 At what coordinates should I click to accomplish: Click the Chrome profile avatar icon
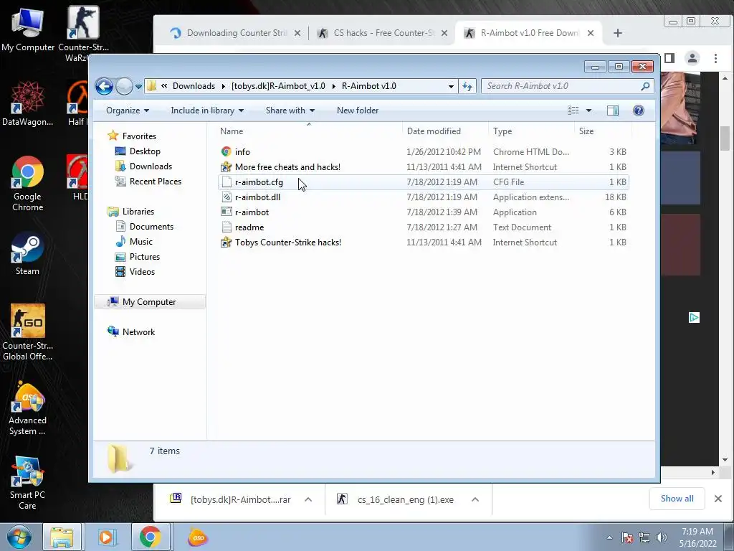(x=692, y=58)
